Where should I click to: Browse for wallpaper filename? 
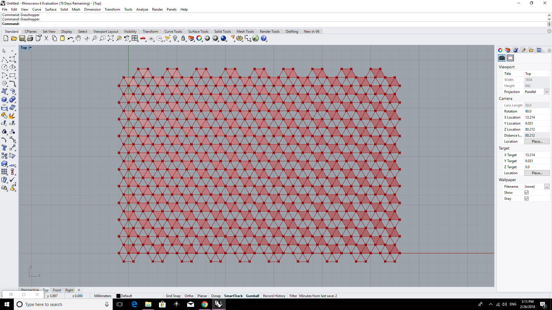click(x=547, y=187)
